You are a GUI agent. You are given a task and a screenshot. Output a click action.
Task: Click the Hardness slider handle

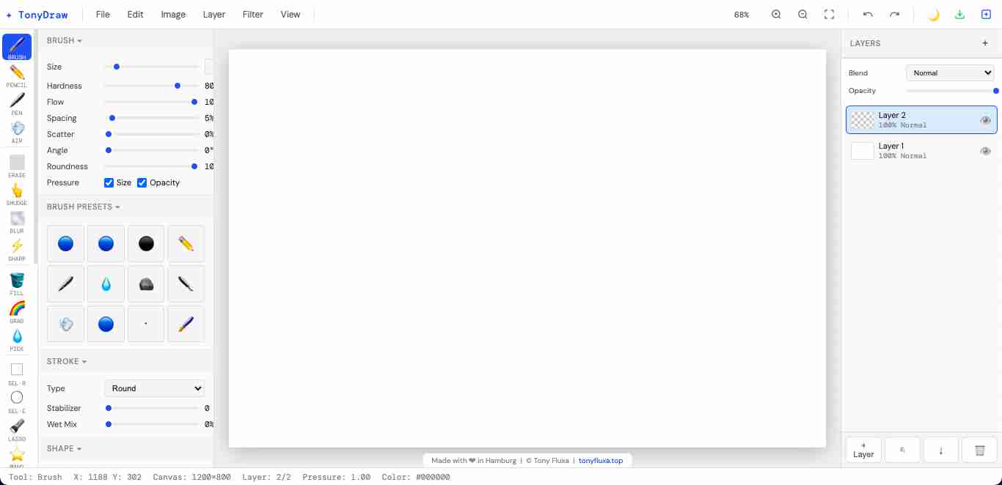178,86
